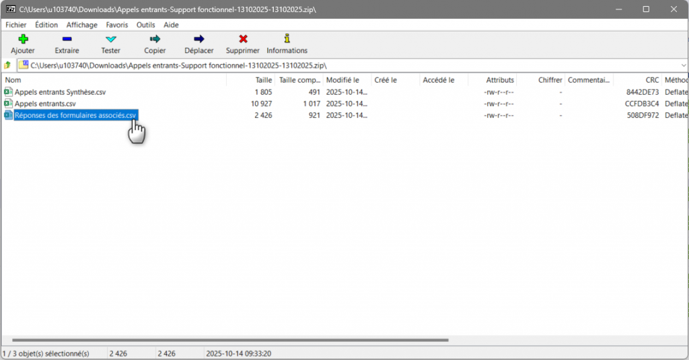Open the yellow Informations icon
Screen dimensions: 689x360
tap(287, 40)
